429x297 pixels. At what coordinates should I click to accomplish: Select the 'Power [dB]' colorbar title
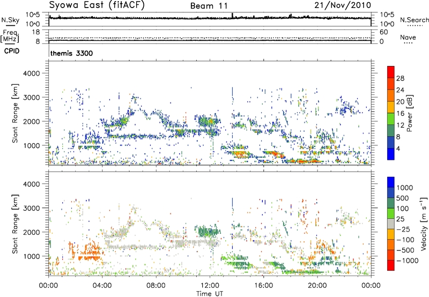pyautogui.click(x=409, y=113)
